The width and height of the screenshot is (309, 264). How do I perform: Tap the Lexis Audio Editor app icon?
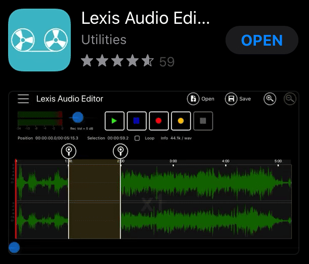pyautogui.click(x=39, y=40)
